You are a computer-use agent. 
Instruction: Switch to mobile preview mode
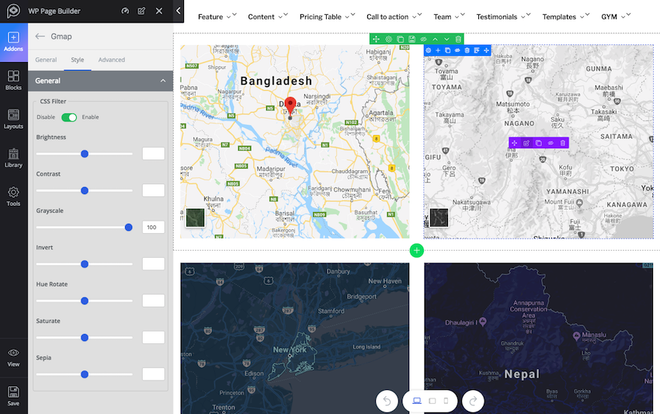pyautogui.click(x=446, y=401)
